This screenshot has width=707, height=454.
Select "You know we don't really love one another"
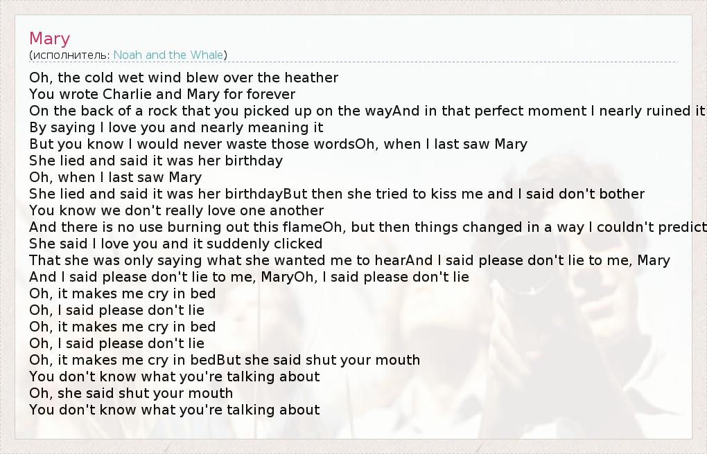[176, 210]
